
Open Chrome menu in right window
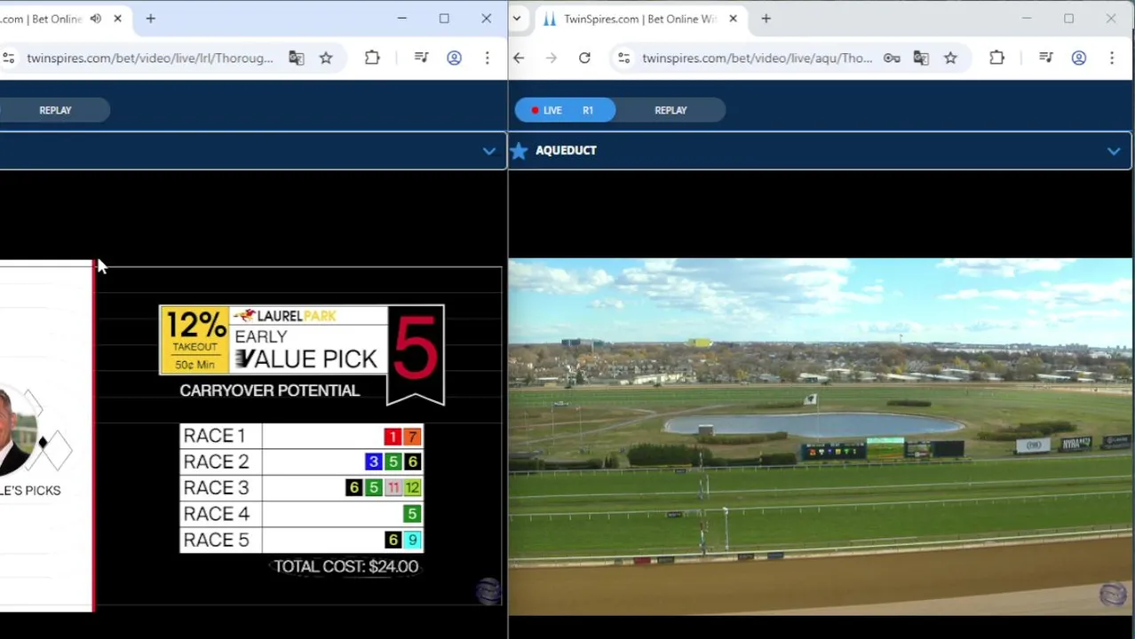click(x=1112, y=58)
